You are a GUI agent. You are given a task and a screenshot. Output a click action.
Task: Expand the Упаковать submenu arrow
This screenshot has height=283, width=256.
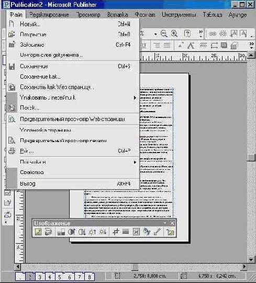[135, 97]
